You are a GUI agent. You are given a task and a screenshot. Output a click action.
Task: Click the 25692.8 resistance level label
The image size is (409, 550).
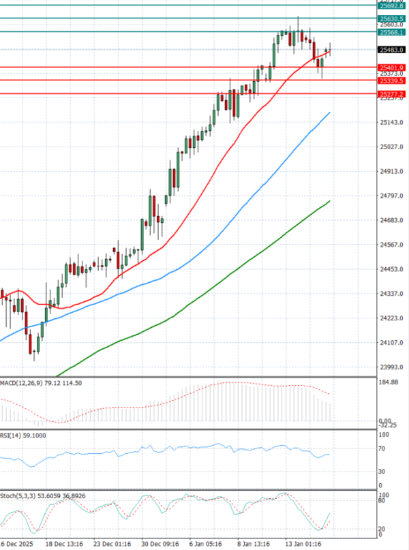(392, 5)
